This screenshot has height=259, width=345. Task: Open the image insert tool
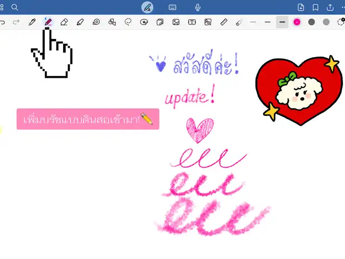(176, 22)
